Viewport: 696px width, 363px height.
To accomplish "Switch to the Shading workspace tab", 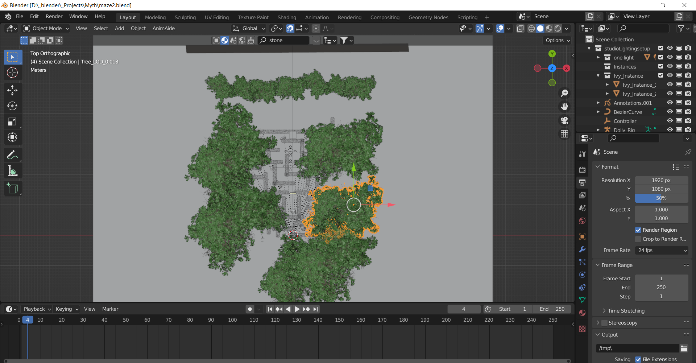I will (x=287, y=17).
